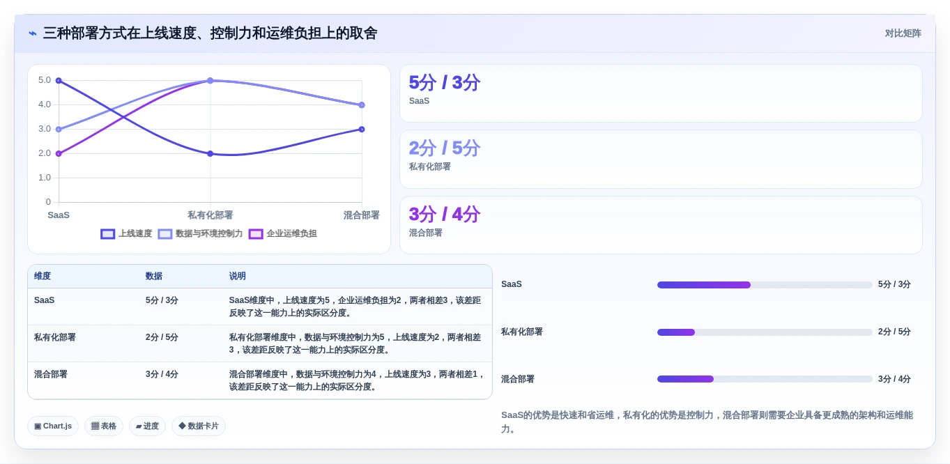
Task: Click the SaaS progress bar
Action: [765, 285]
